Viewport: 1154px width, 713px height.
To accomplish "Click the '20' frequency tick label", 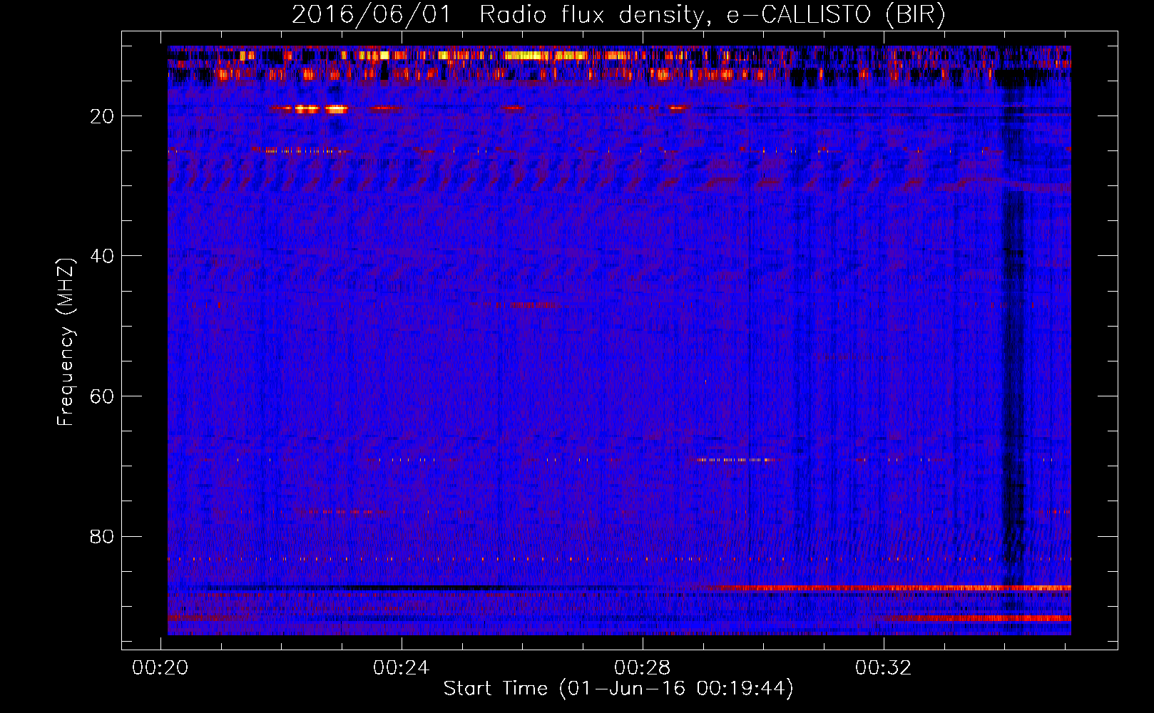I will pyautogui.click(x=102, y=116).
